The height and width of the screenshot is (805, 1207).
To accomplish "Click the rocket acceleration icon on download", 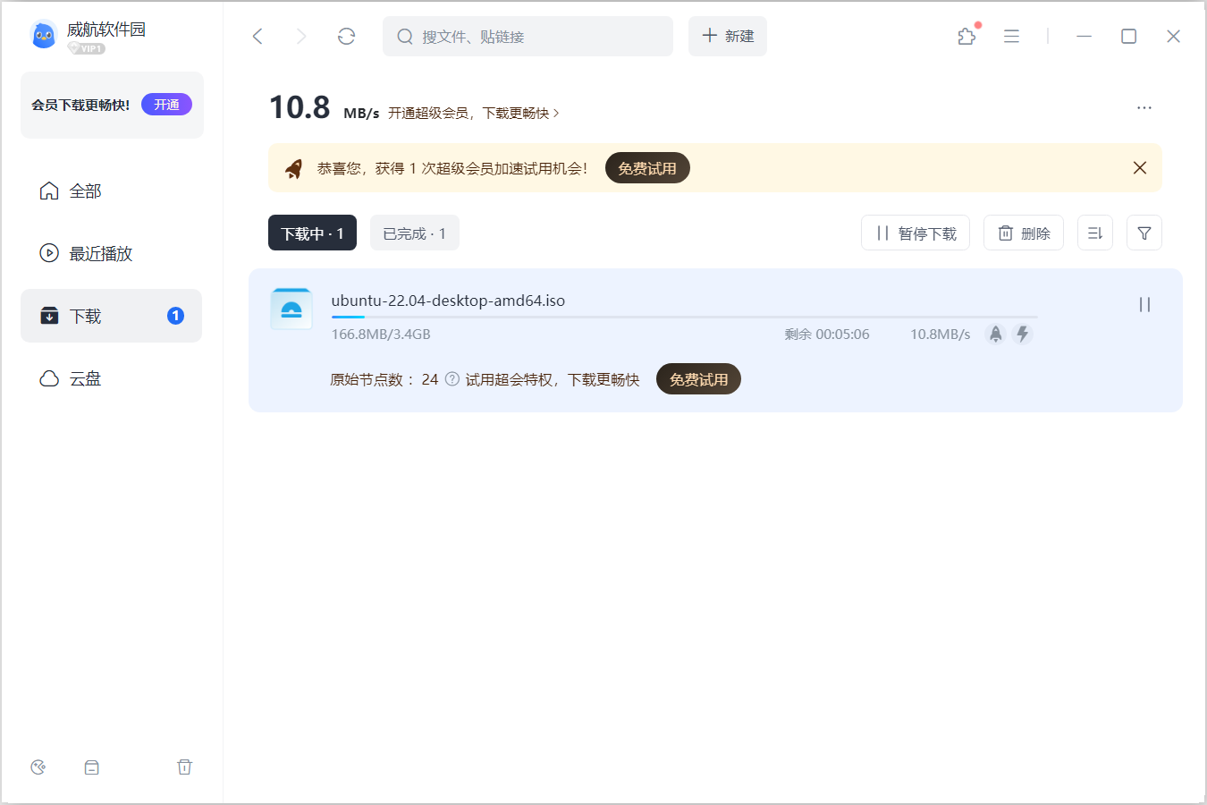I will pos(995,334).
